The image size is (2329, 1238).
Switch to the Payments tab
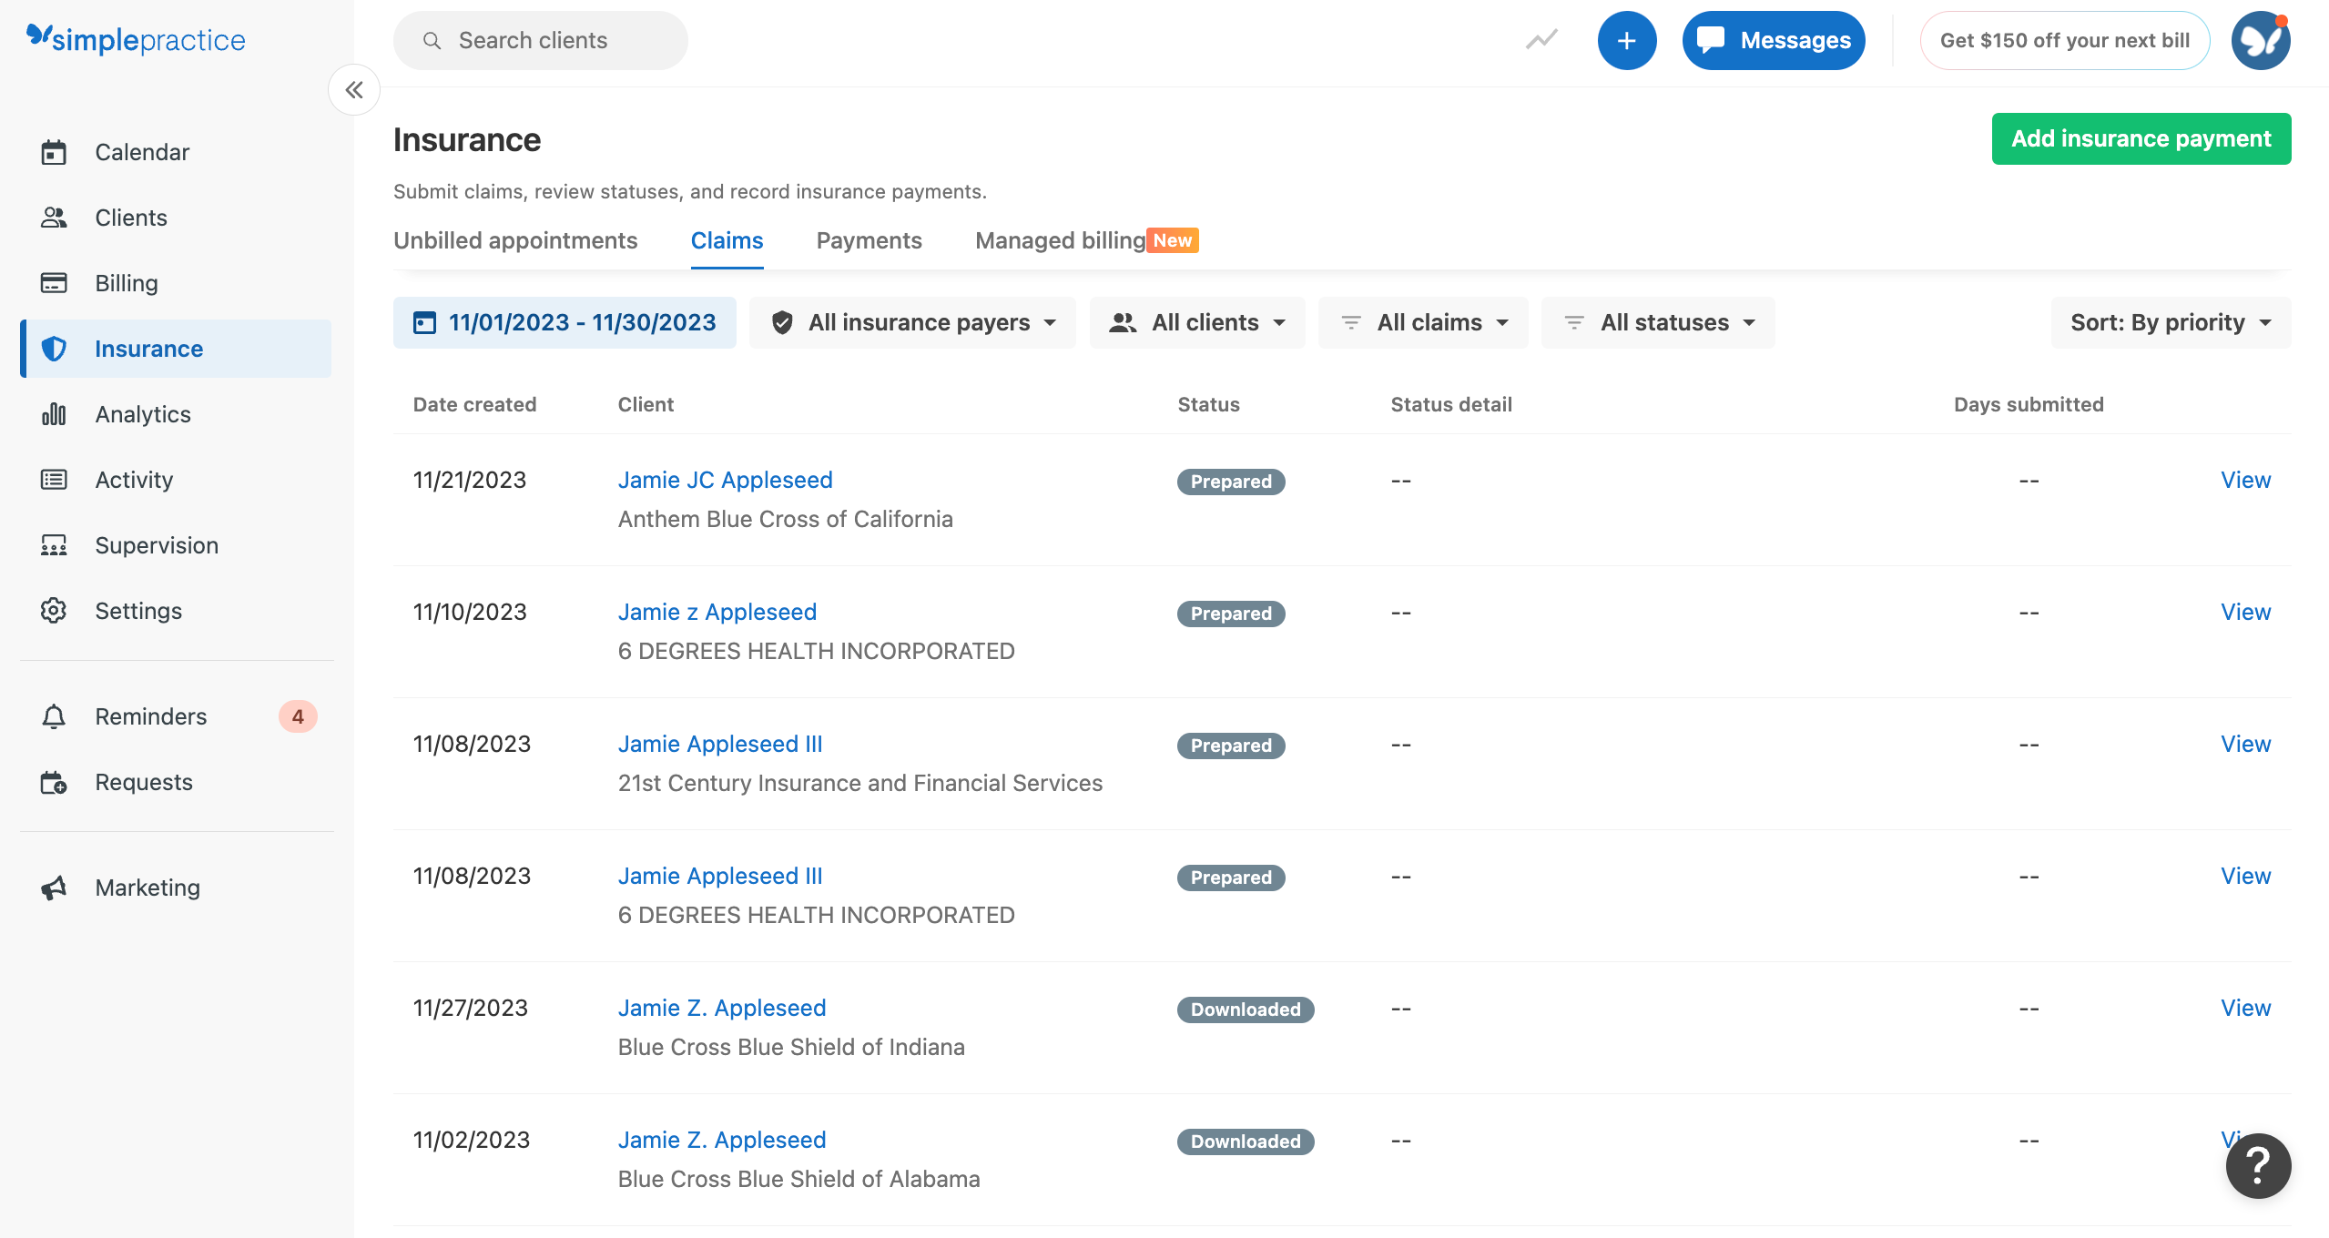click(868, 240)
